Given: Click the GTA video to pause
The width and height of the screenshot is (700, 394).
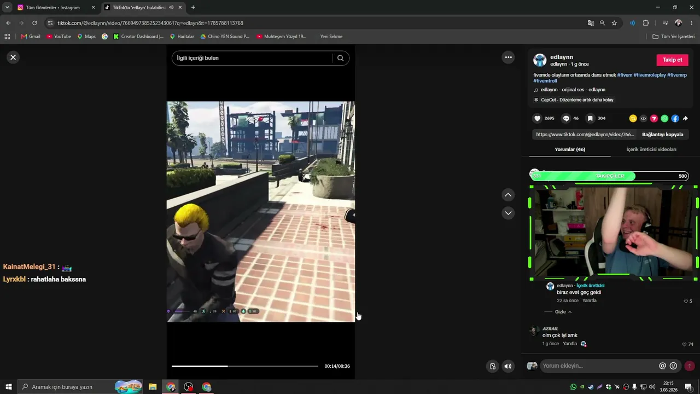Looking at the screenshot, I should [x=261, y=212].
